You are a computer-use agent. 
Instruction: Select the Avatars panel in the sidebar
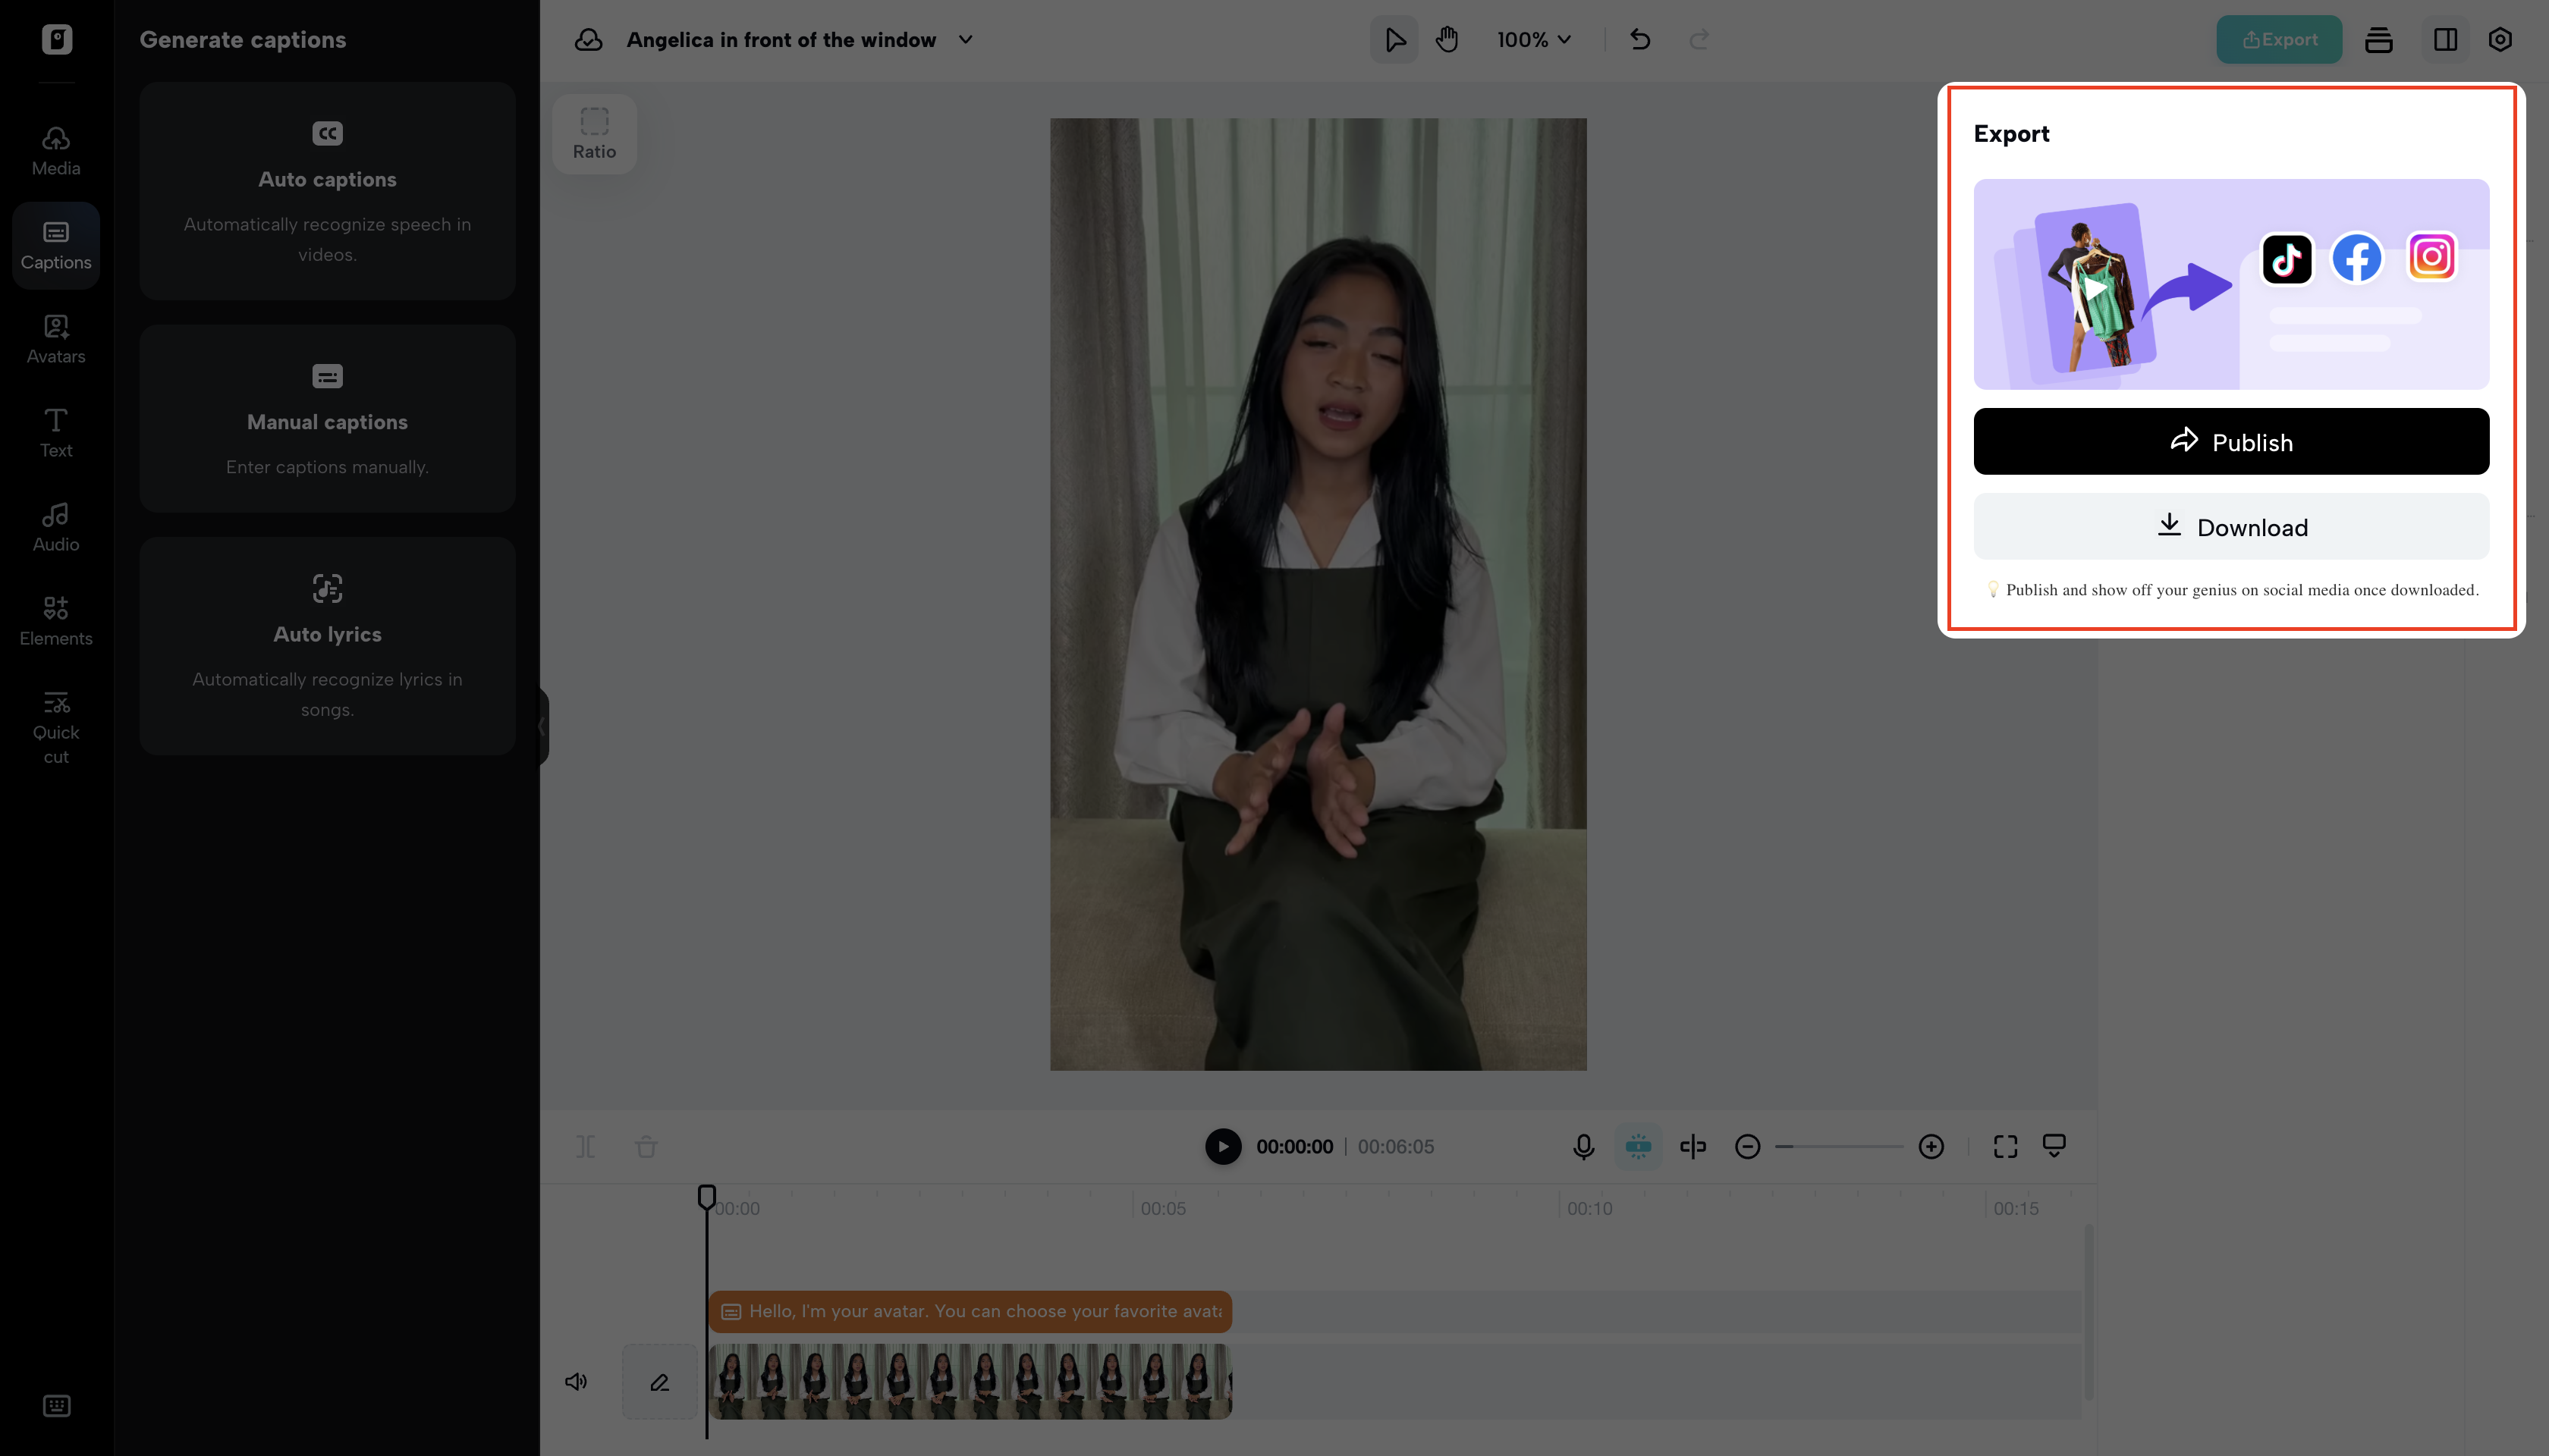coord(55,339)
